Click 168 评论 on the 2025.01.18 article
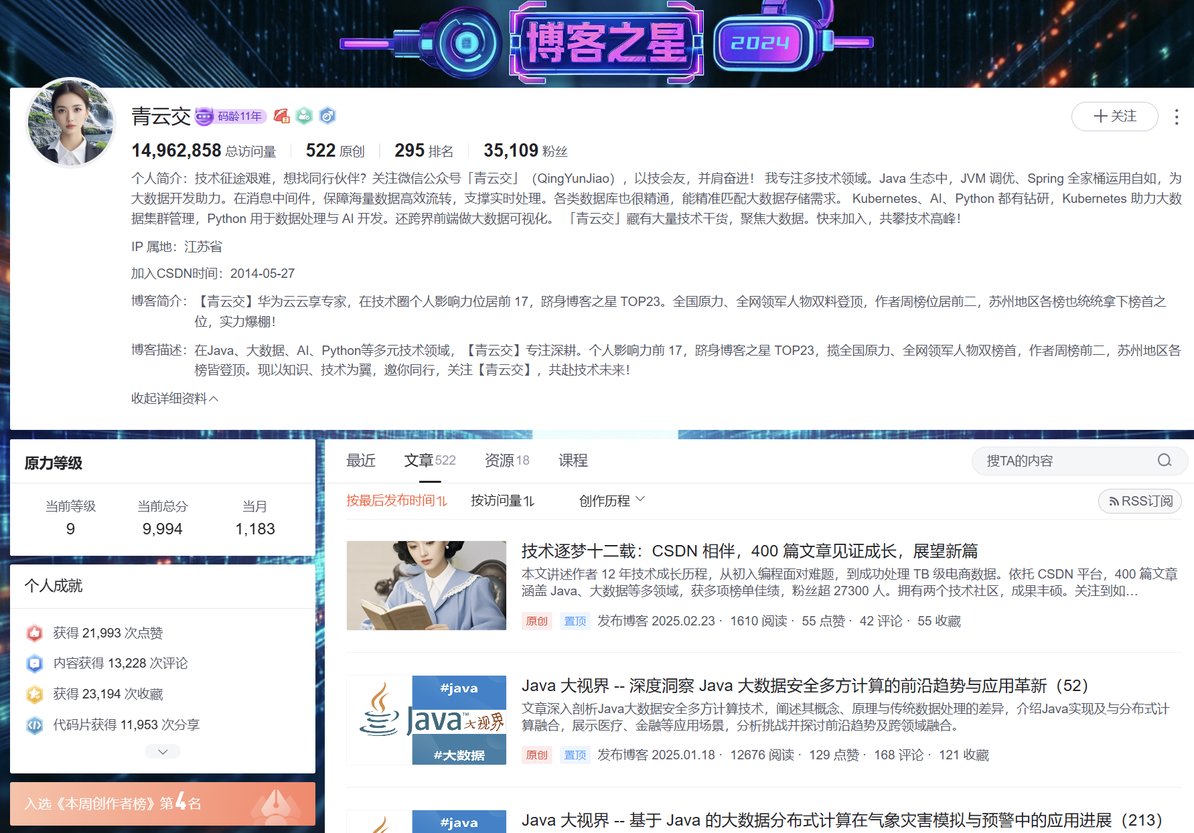 tap(899, 755)
